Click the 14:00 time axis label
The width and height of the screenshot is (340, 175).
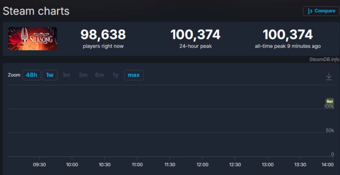pos(327,165)
